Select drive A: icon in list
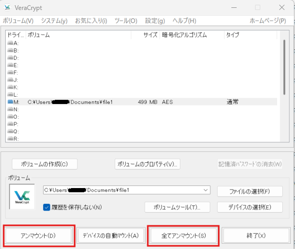Screen dimensions: 295x249 [11, 43]
